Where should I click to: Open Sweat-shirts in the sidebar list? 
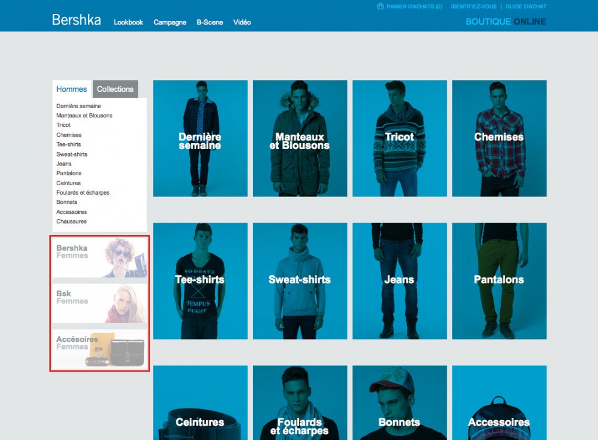(x=72, y=154)
